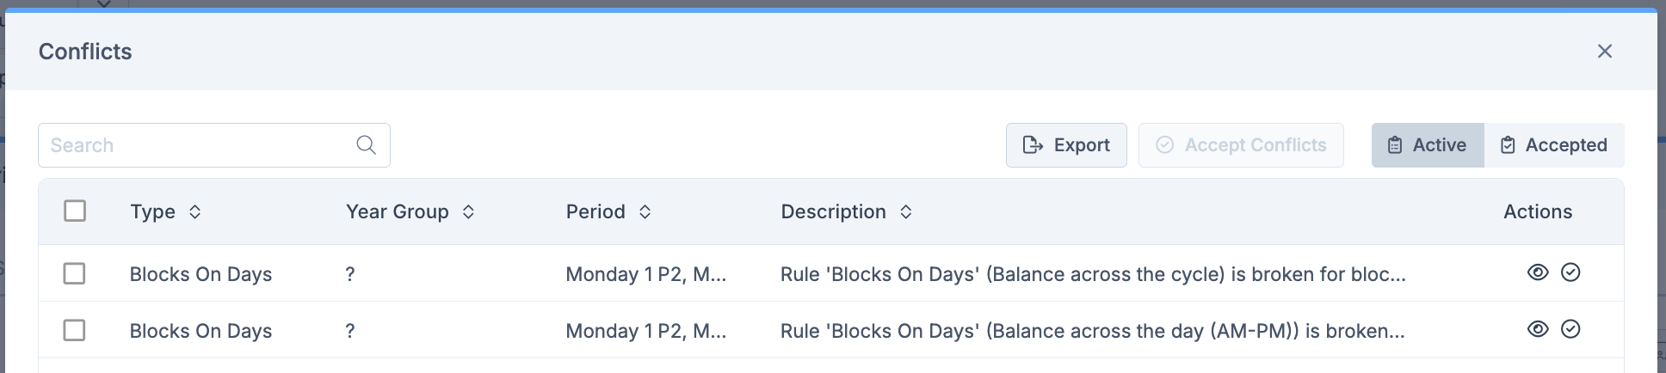Viewport: 1666px width, 373px height.
Task: Toggle the select-all header checkbox
Action: click(75, 211)
